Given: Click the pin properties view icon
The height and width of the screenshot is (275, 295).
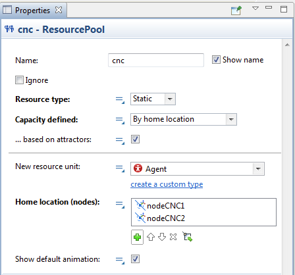Looking at the screenshot, I should (236, 11).
